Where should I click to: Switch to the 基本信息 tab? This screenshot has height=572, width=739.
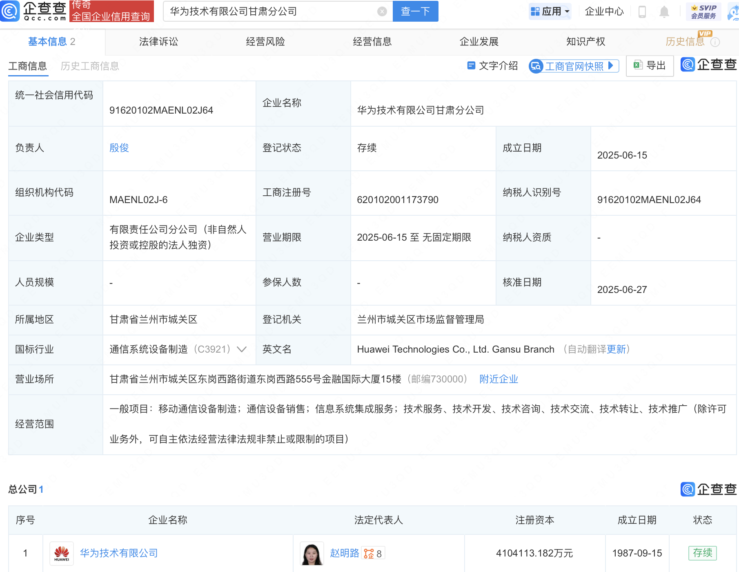tap(52, 42)
